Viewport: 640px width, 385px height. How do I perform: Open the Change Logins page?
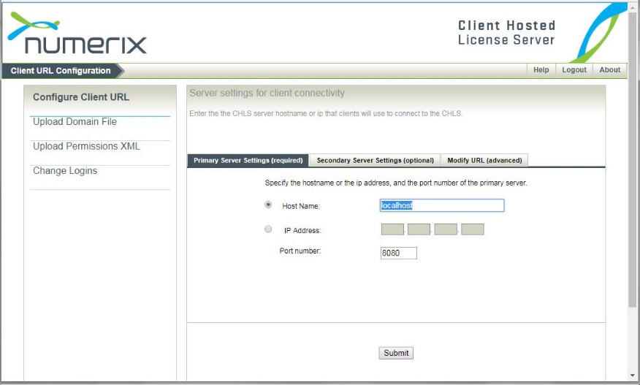coord(65,171)
